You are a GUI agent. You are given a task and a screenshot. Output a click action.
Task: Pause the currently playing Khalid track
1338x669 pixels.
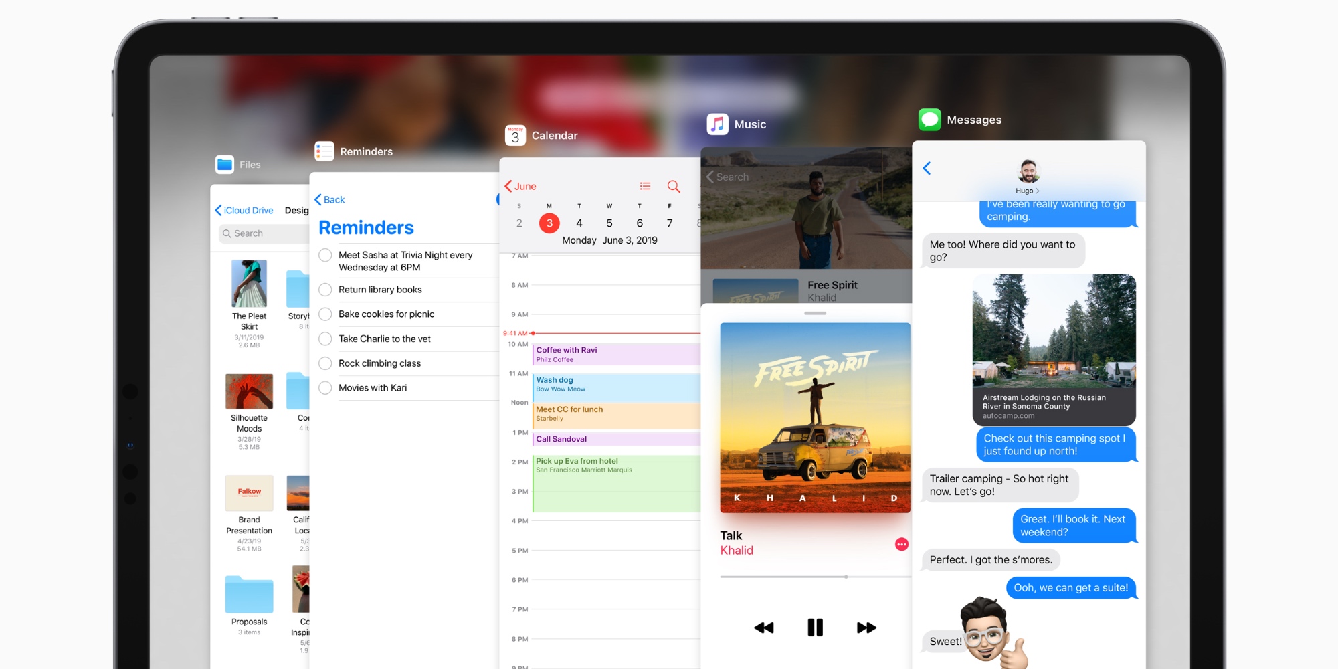click(815, 627)
